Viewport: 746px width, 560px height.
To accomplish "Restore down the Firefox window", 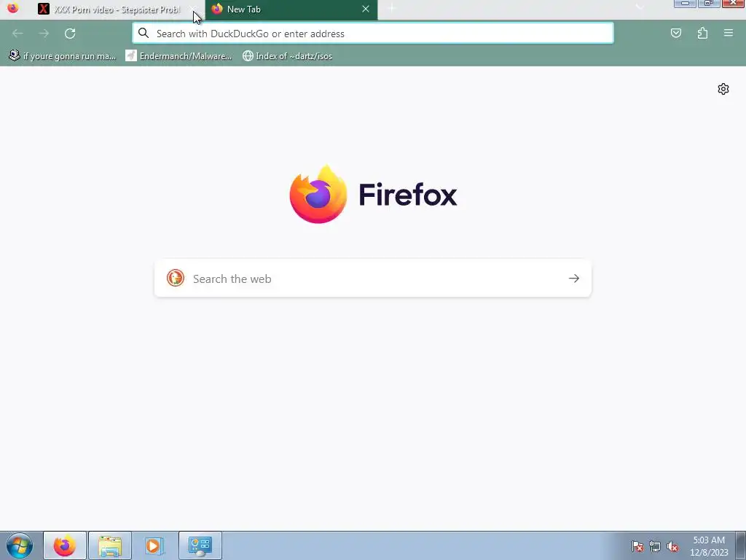I will click(x=709, y=4).
